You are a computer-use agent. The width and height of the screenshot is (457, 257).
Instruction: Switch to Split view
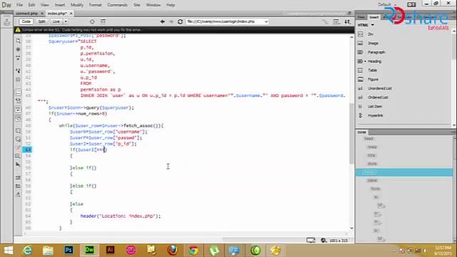point(41,21)
